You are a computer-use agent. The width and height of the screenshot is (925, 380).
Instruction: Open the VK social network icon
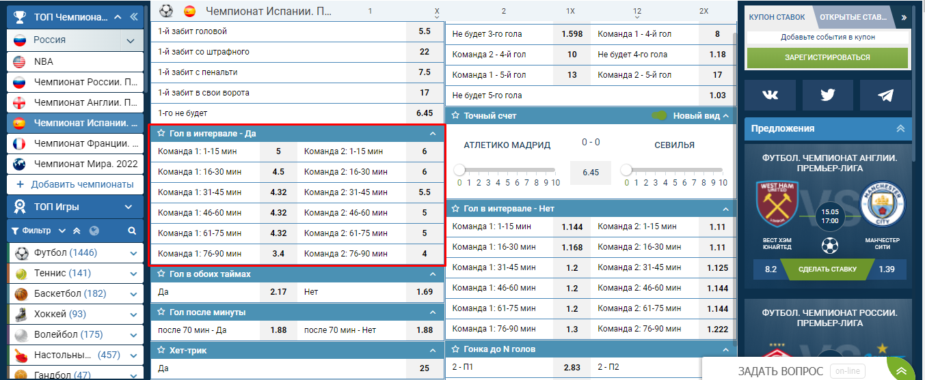tap(770, 96)
